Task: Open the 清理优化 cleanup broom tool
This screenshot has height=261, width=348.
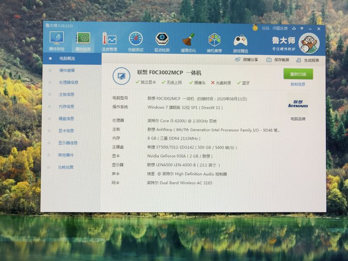Action: click(188, 43)
